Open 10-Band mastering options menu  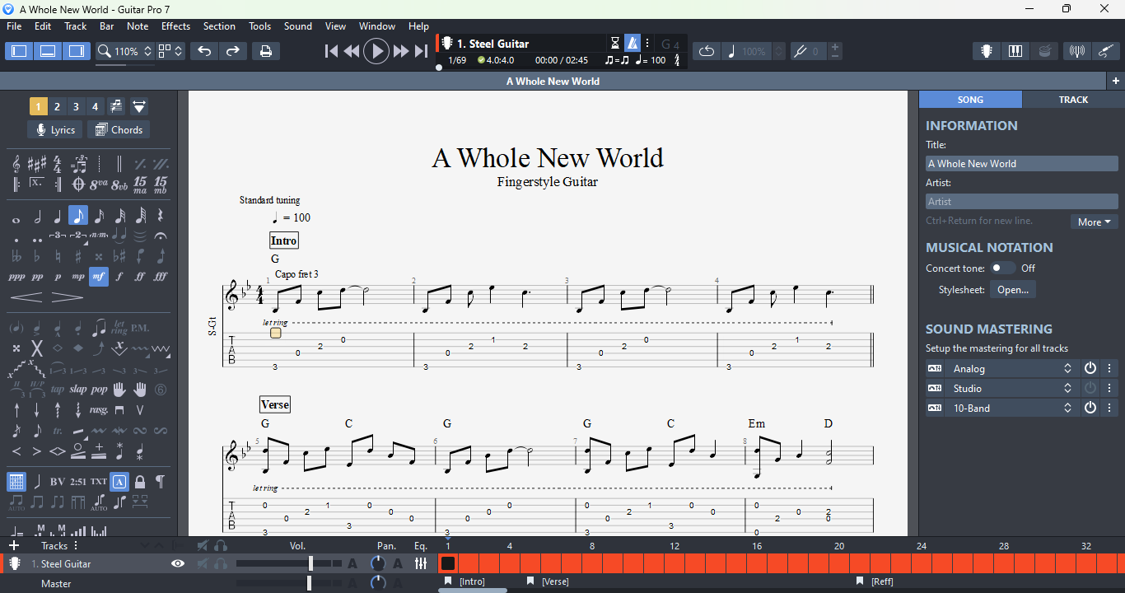1109,408
